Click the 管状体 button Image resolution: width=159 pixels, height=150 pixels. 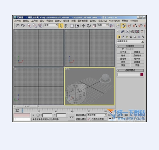(x=137, y=59)
